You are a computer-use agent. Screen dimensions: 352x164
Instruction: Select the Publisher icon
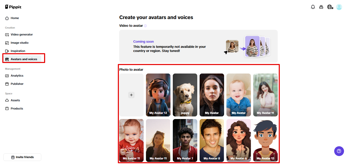tap(7, 84)
